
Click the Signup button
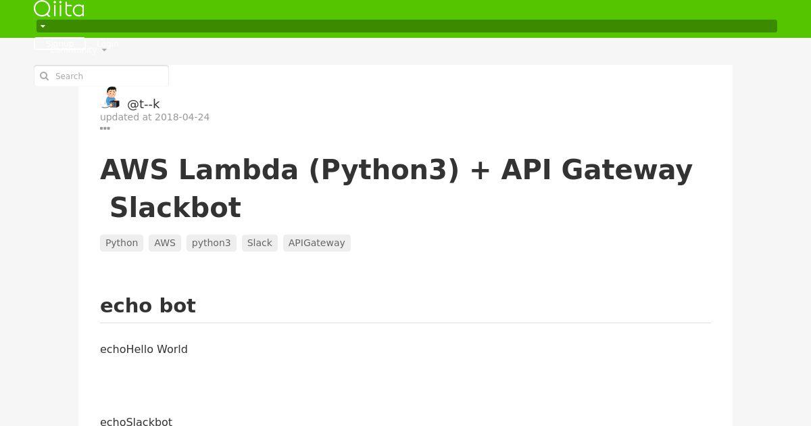pyautogui.click(x=59, y=43)
